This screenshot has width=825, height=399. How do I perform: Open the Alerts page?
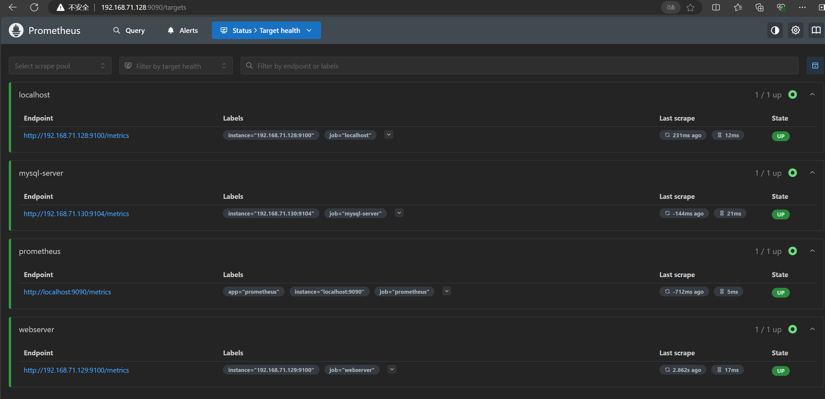click(183, 30)
